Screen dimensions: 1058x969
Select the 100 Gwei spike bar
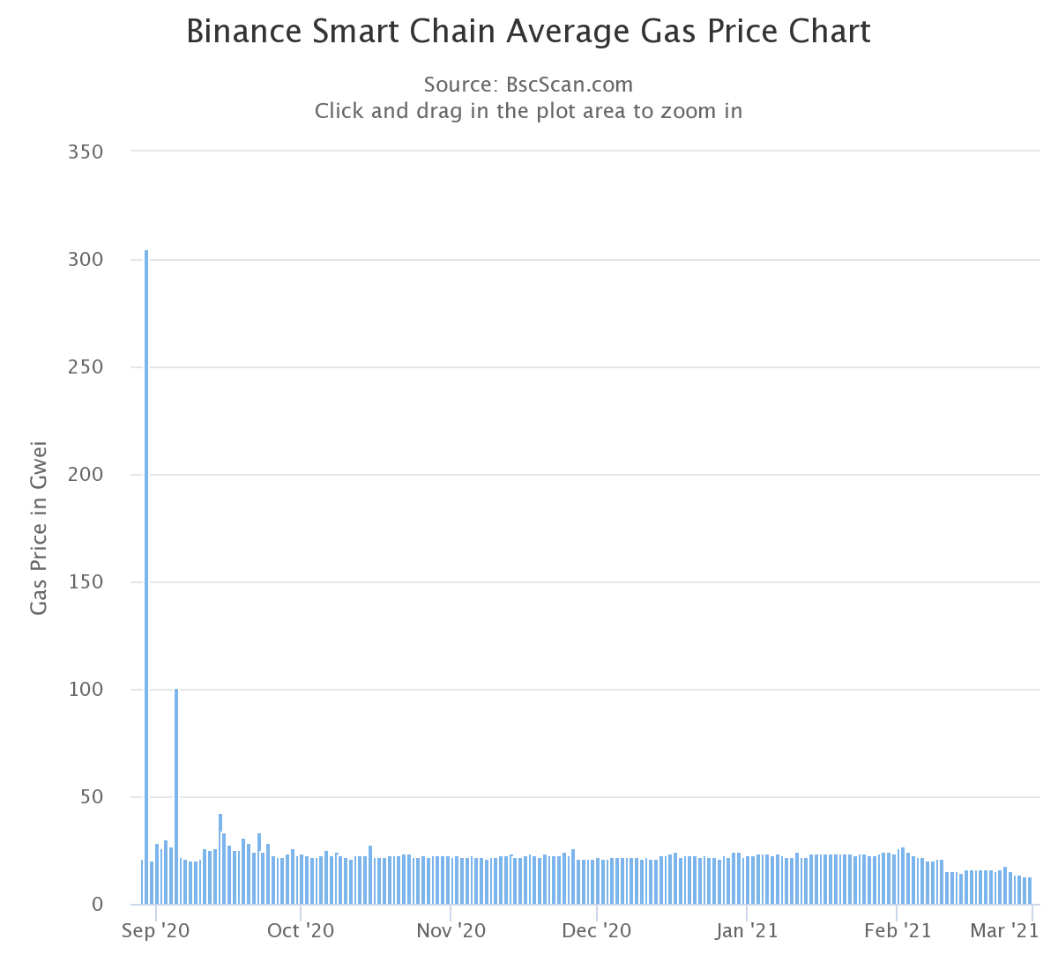point(176,796)
